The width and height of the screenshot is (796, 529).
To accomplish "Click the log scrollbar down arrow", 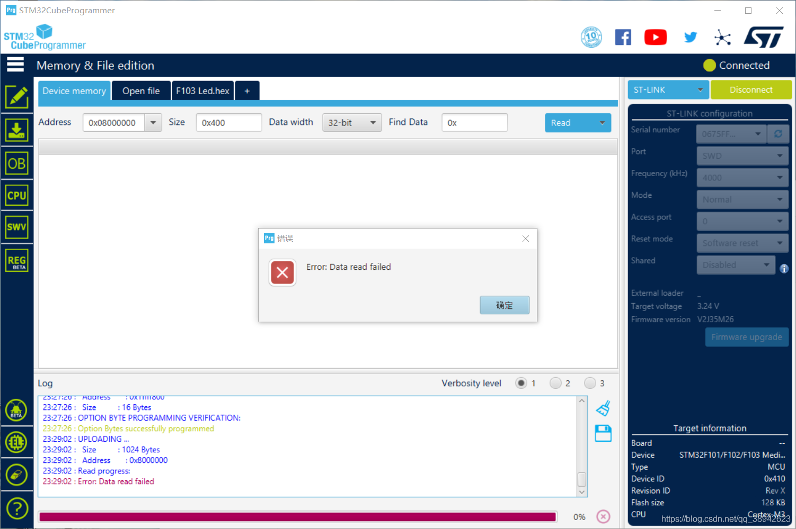I will 582,492.
